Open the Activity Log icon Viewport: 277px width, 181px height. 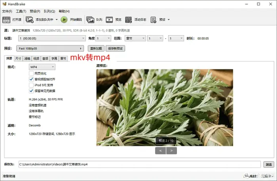click(128, 20)
